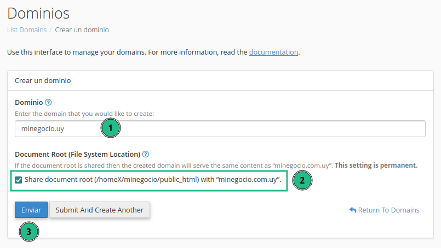Open the List Domains breadcrumb
This screenshot has height=248, width=441.
pyautogui.click(x=27, y=30)
